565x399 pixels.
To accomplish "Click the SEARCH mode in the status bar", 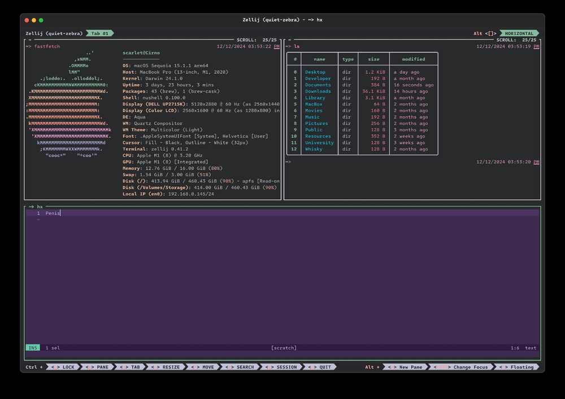I will coord(239,367).
